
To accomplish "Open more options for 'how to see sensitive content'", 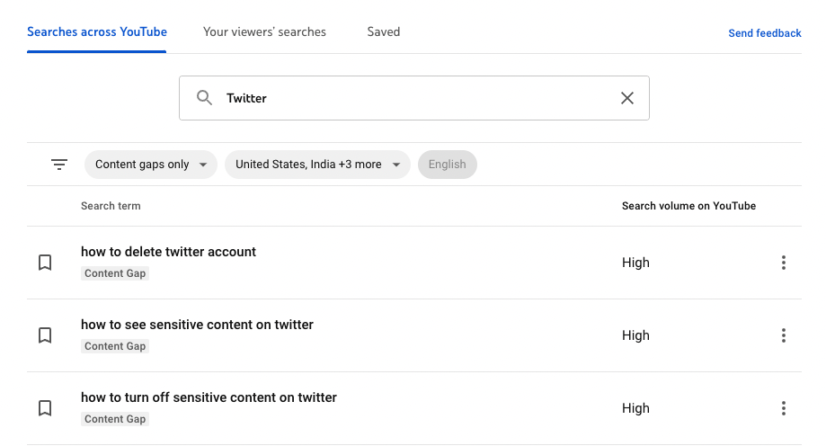I will pyautogui.click(x=784, y=335).
